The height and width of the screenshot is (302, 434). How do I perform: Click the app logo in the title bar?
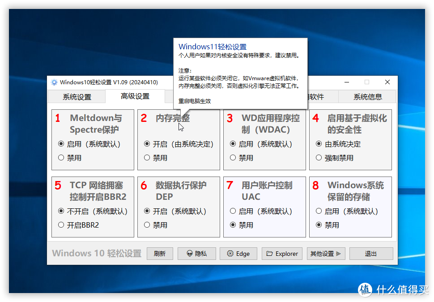point(54,82)
